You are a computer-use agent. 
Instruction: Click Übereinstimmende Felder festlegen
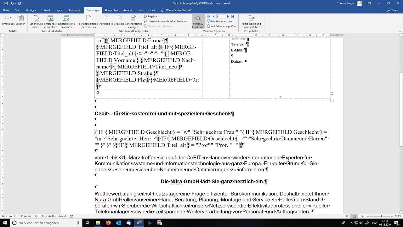(x=166, y=21)
